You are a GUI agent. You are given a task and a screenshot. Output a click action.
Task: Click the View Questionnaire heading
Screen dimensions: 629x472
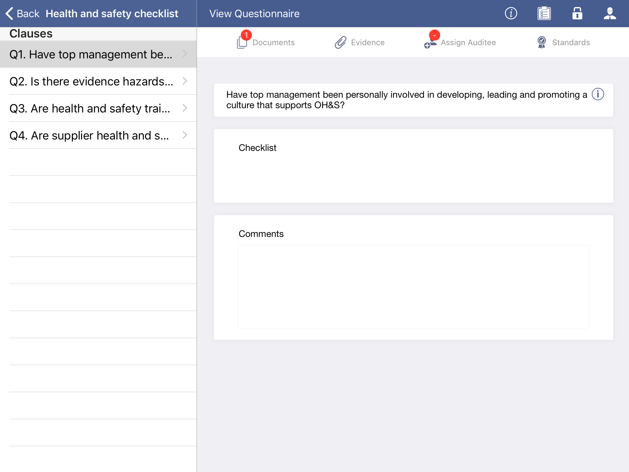254,14
